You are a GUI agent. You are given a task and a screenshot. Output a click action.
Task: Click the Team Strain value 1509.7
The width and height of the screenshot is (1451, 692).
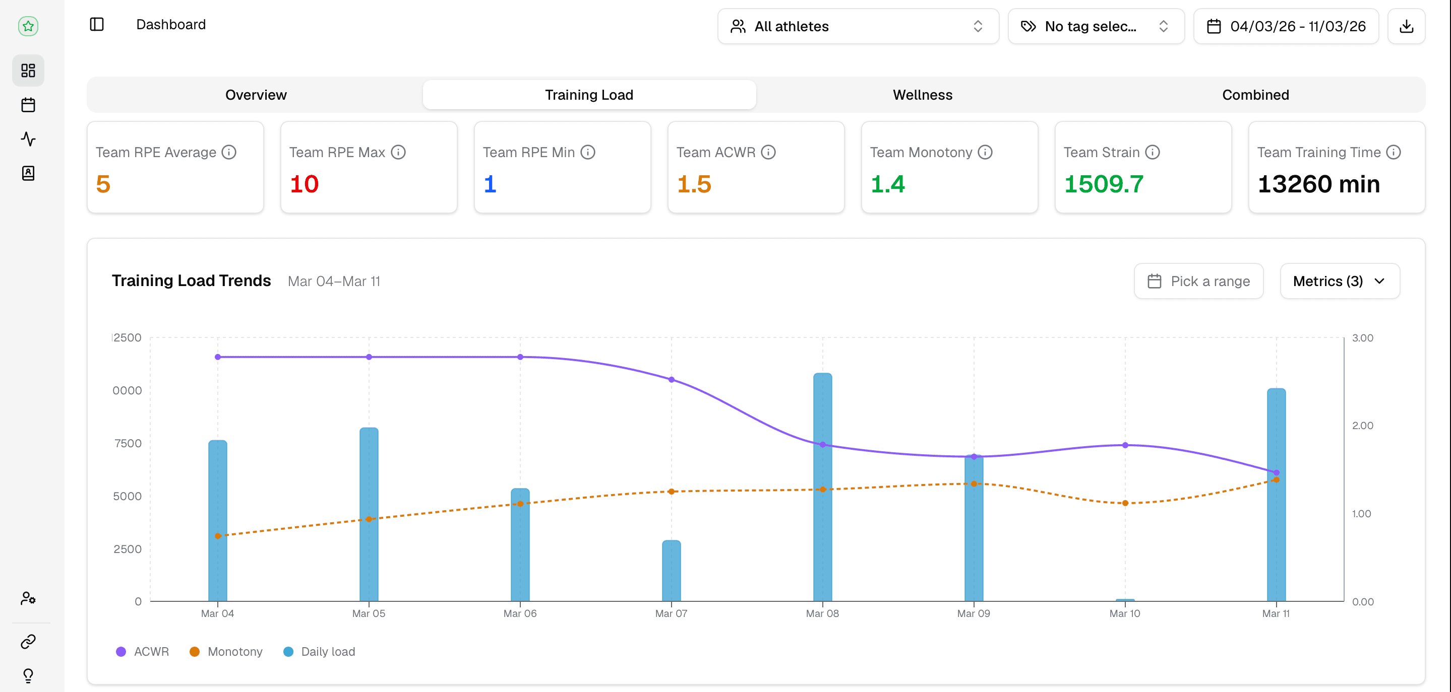point(1104,184)
